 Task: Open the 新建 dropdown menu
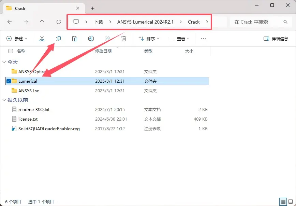[17, 39]
